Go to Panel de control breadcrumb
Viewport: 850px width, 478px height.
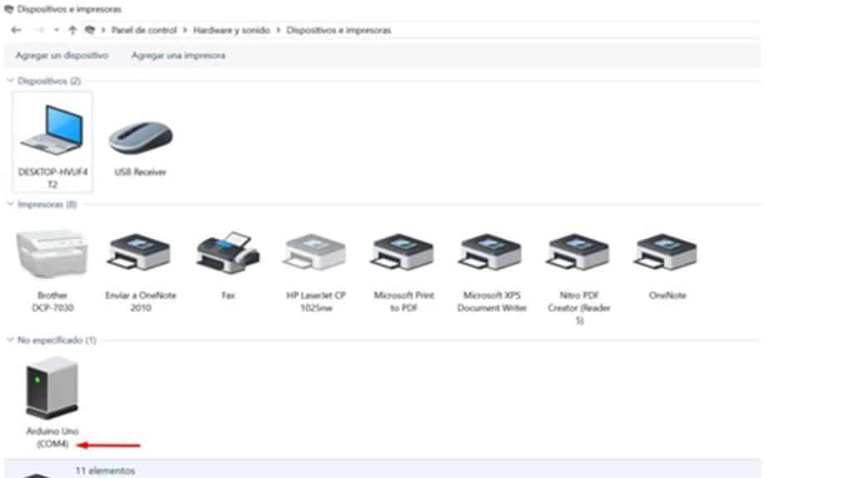144,30
